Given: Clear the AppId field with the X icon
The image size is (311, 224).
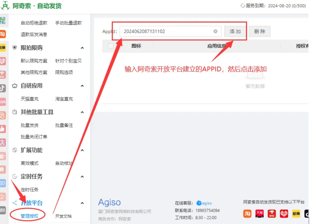Looking at the screenshot, I should coord(215,31).
